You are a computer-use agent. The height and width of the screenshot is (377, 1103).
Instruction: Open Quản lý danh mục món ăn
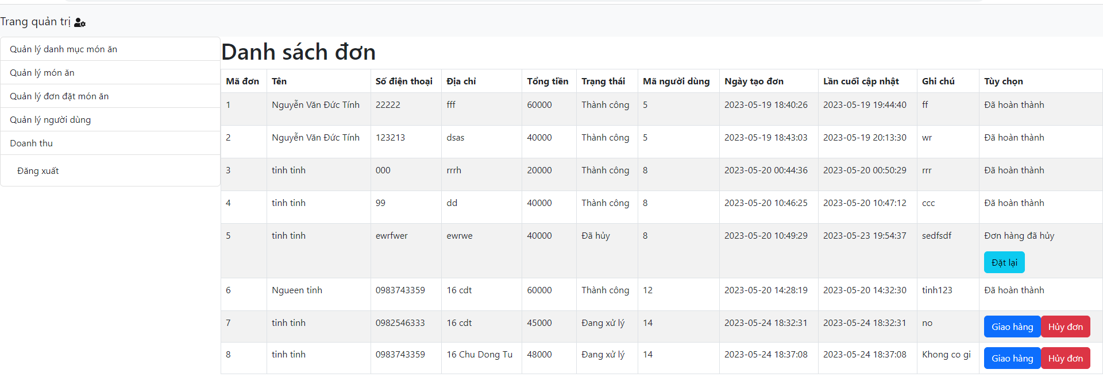[110, 49]
